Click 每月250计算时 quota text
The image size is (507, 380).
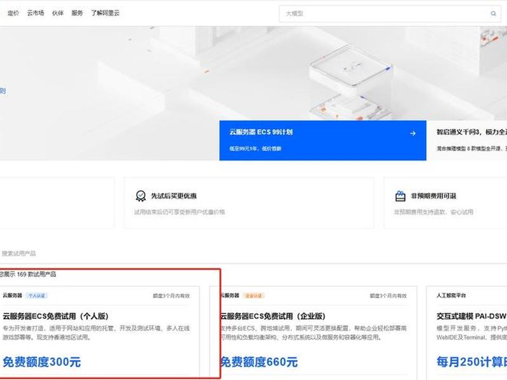pyautogui.click(x=472, y=362)
